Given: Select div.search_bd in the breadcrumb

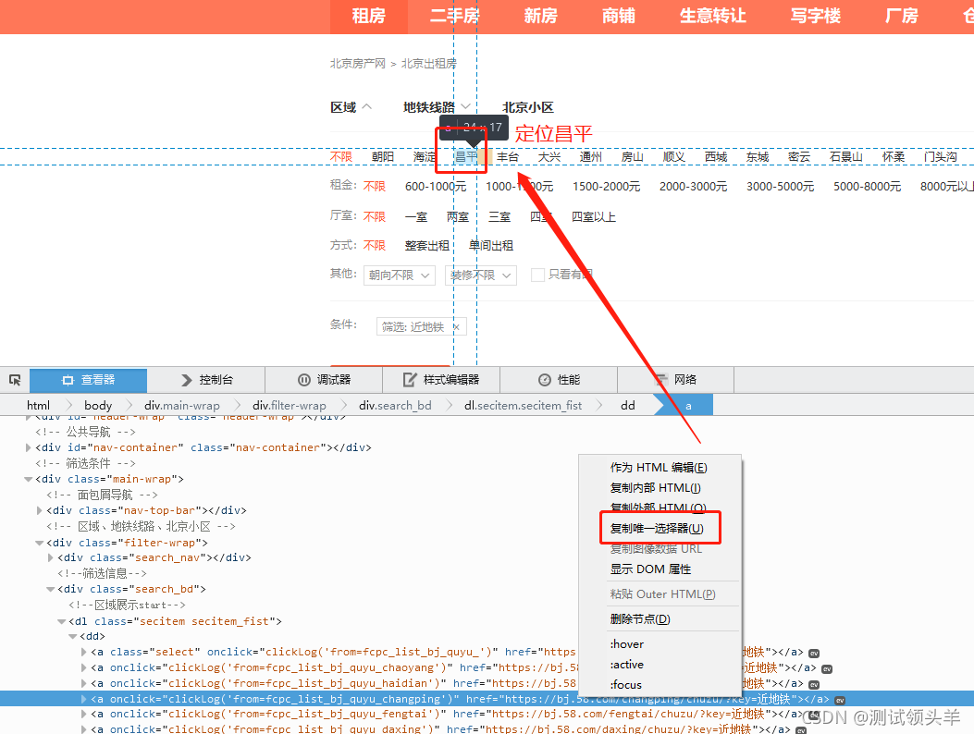Looking at the screenshot, I should pyautogui.click(x=395, y=406).
